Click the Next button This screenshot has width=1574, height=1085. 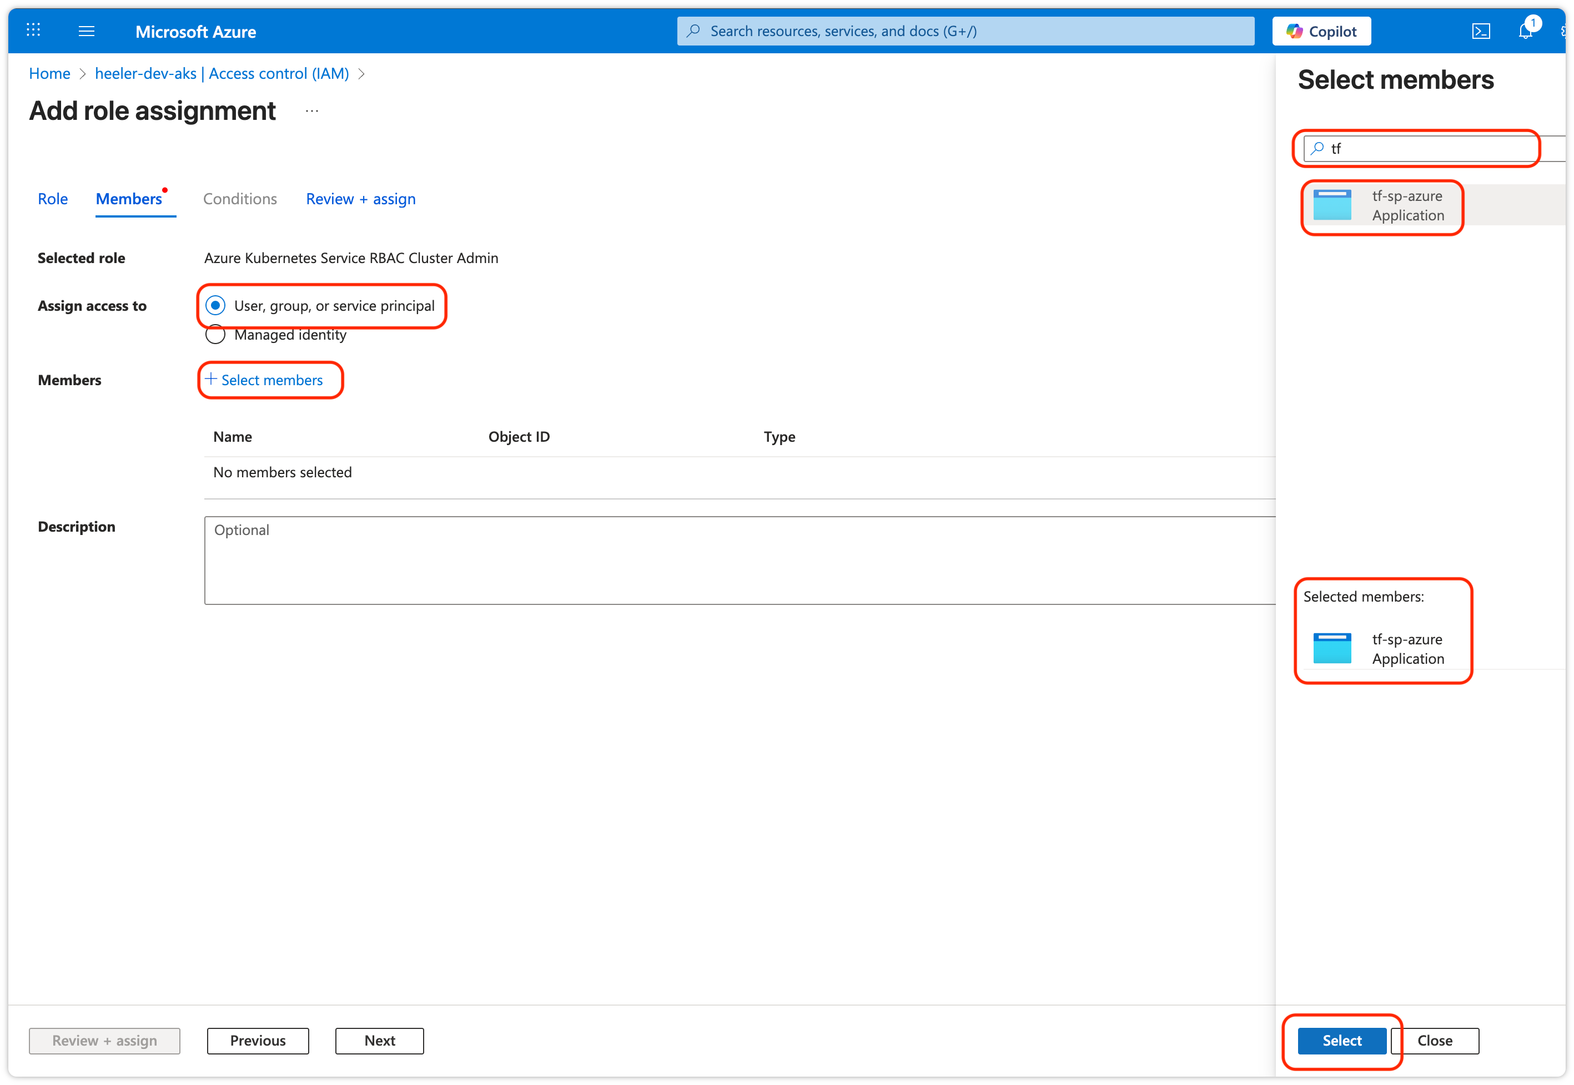379,1041
